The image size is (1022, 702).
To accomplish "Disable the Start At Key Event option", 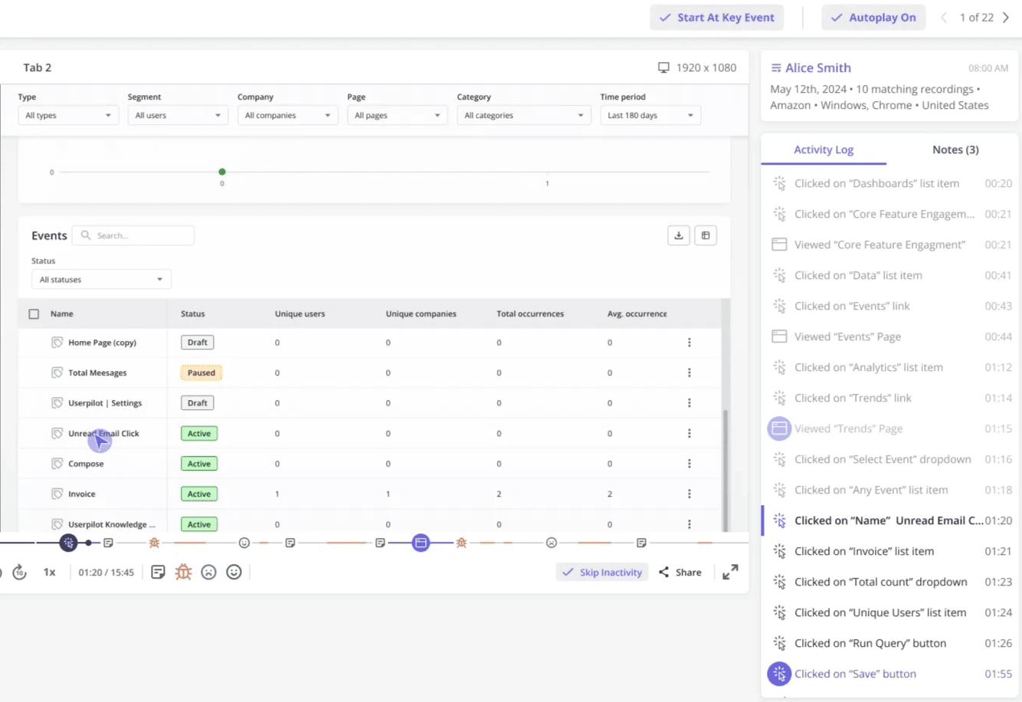I will (716, 17).
